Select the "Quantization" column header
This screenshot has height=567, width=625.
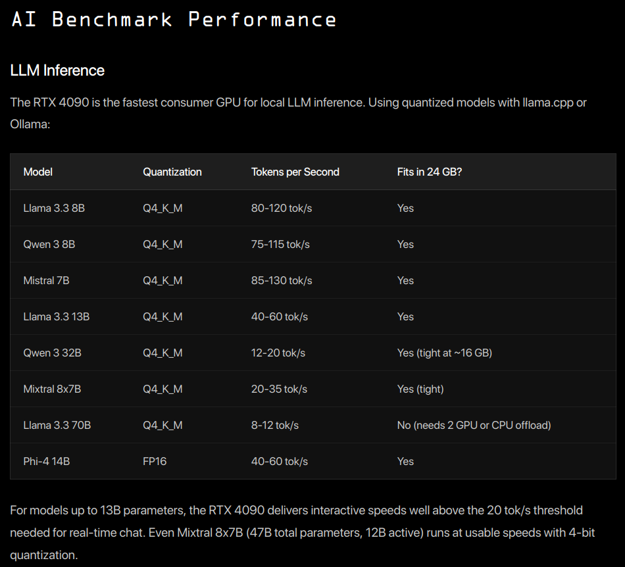(x=172, y=172)
